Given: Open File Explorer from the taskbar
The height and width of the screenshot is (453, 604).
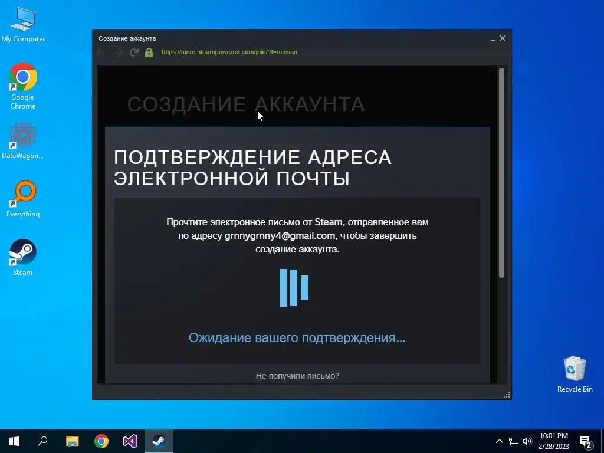Looking at the screenshot, I should pos(72,441).
